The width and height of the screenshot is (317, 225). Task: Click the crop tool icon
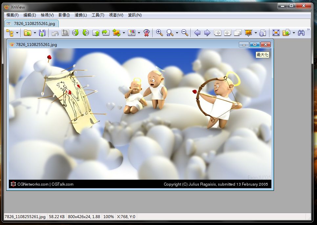click(65, 33)
